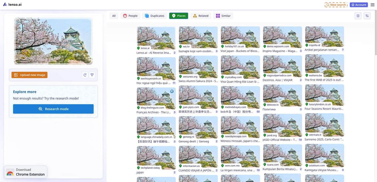Click the New search button
The image size is (377, 182).
click(x=336, y=5)
